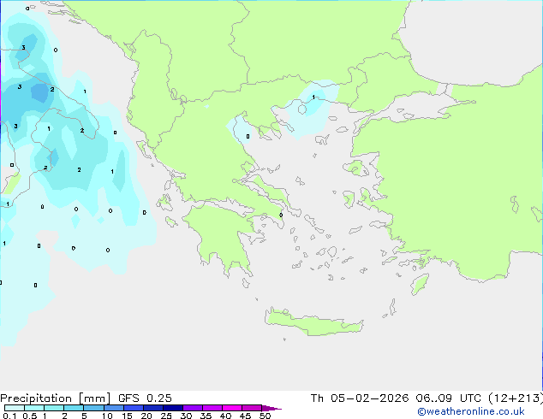Click the '50' legend tick label

[265, 416]
